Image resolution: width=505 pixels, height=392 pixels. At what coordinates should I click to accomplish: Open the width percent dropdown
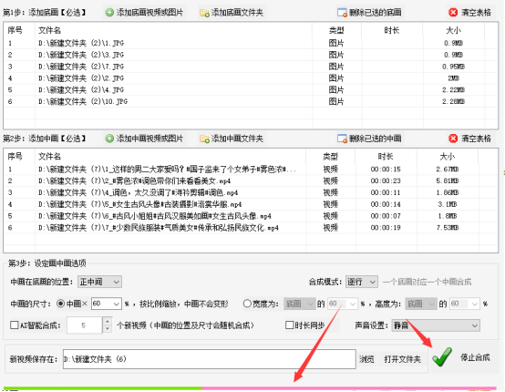tap(343, 304)
